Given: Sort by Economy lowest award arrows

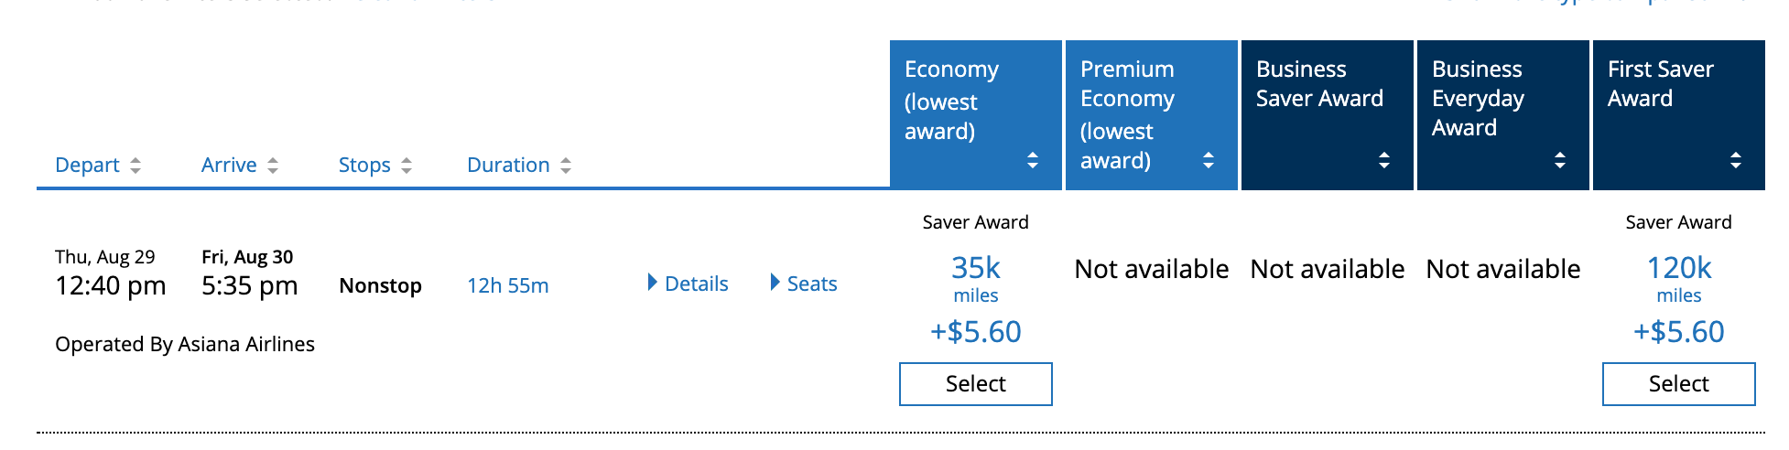Looking at the screenshot, I should point(1033,160).
